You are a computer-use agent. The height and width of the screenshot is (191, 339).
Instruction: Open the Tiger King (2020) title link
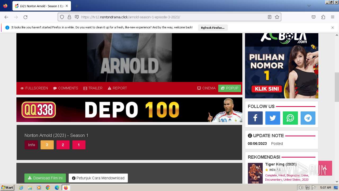281,164
